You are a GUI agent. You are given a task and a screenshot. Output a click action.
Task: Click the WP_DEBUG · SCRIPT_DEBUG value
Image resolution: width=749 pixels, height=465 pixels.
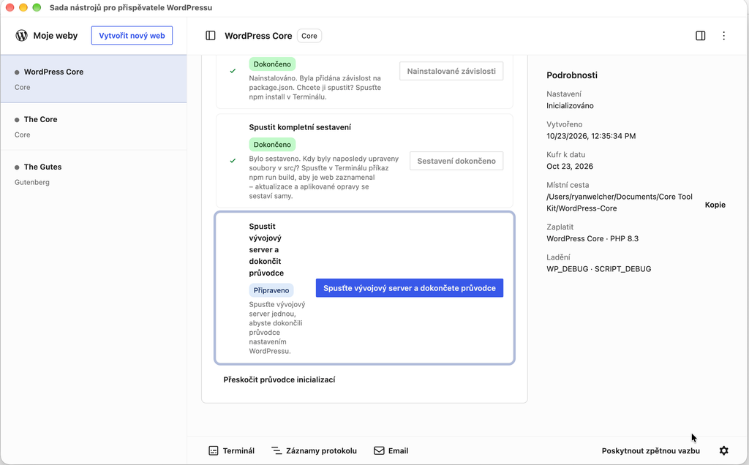[598, 269]
